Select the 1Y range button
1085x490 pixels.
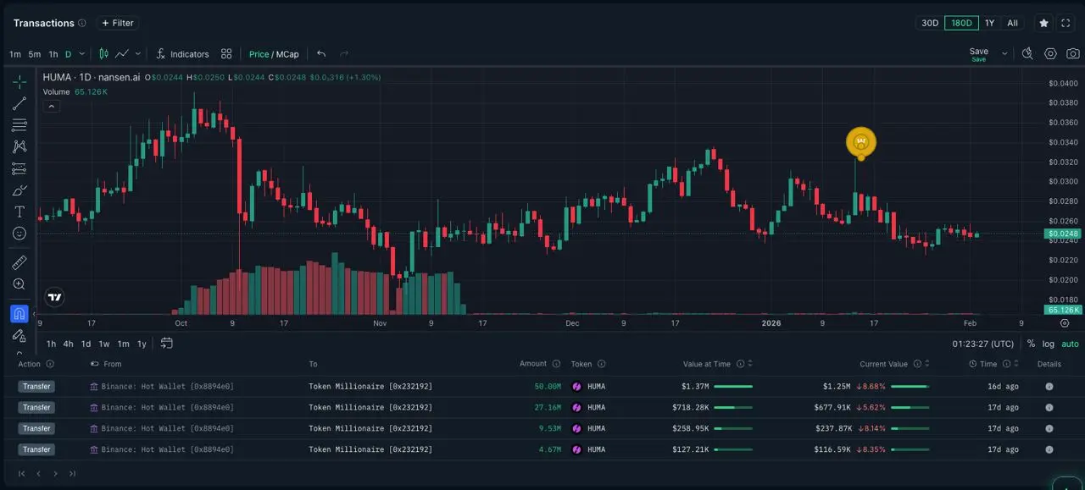click(989, 23)
